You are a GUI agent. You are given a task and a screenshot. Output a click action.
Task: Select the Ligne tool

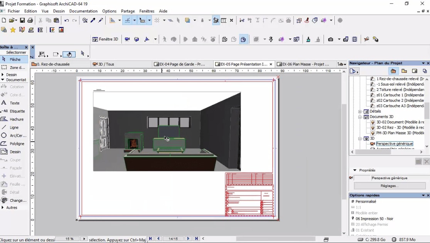click(14, 127)
